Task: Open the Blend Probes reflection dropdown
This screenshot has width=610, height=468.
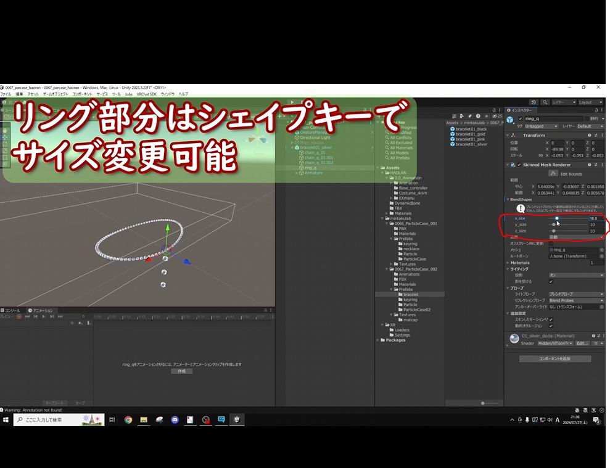Action: tap(576, 300)
